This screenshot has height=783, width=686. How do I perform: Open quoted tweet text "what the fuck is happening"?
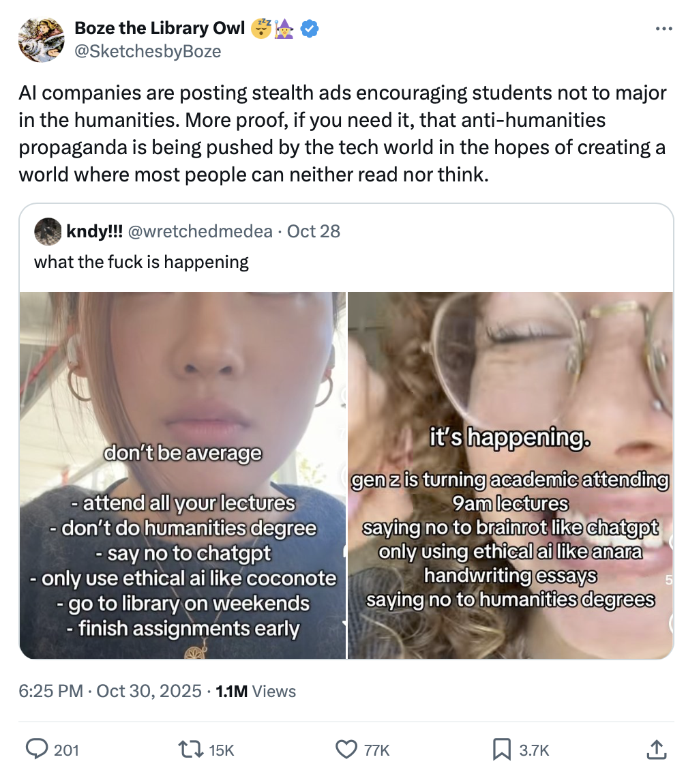coord(141,262)
